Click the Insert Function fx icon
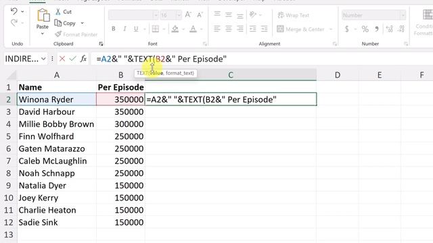This screenshot has width=433, height=243. [x=83, y=59]
